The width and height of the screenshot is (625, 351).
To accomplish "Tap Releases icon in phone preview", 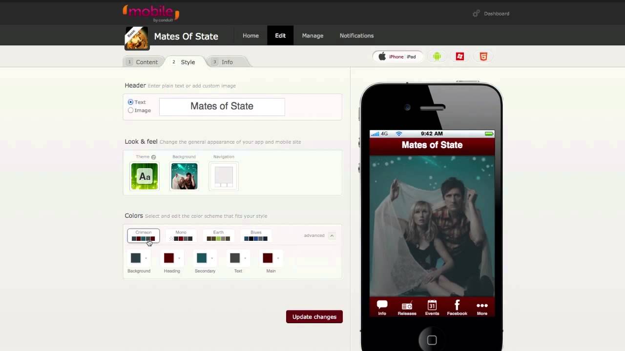I will pyautogui.click(x=407, y=308).
